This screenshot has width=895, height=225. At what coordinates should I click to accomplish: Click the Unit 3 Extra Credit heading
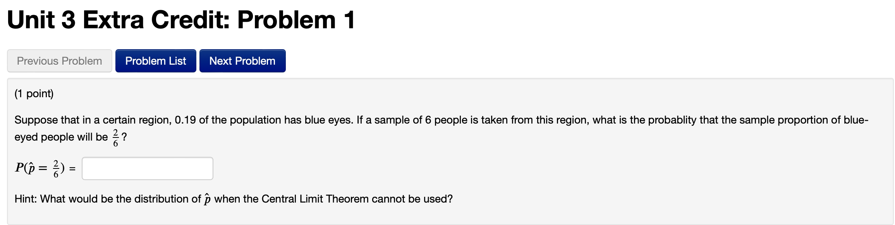[x=182, y=20]
